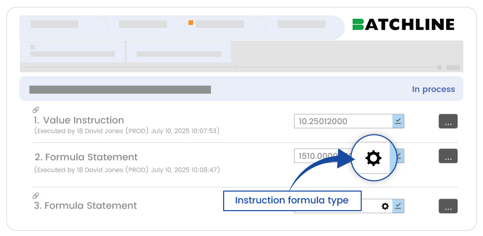The width and height of the screenshot is (483, 236).
Task: Click the 10.25012000 value input field
Action: [x=343, y=121]
